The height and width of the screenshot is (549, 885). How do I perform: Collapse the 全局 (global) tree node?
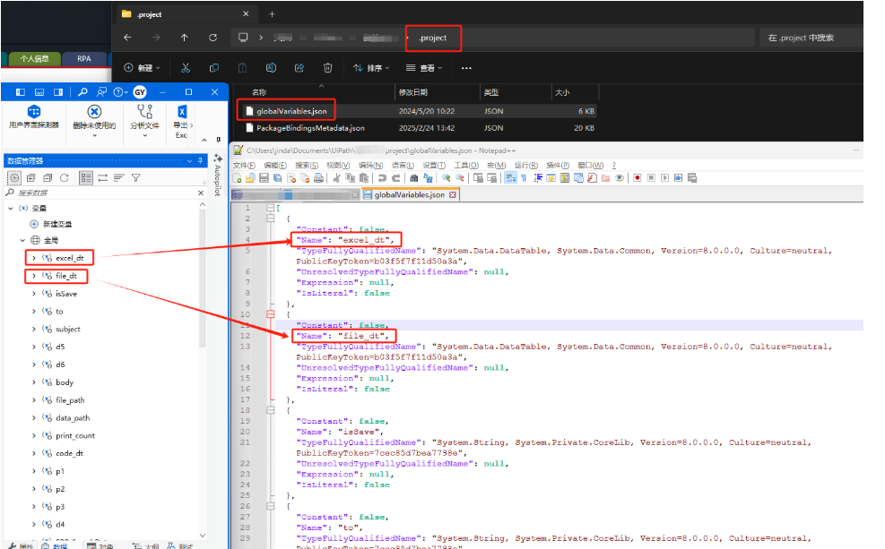click(22, 240)
